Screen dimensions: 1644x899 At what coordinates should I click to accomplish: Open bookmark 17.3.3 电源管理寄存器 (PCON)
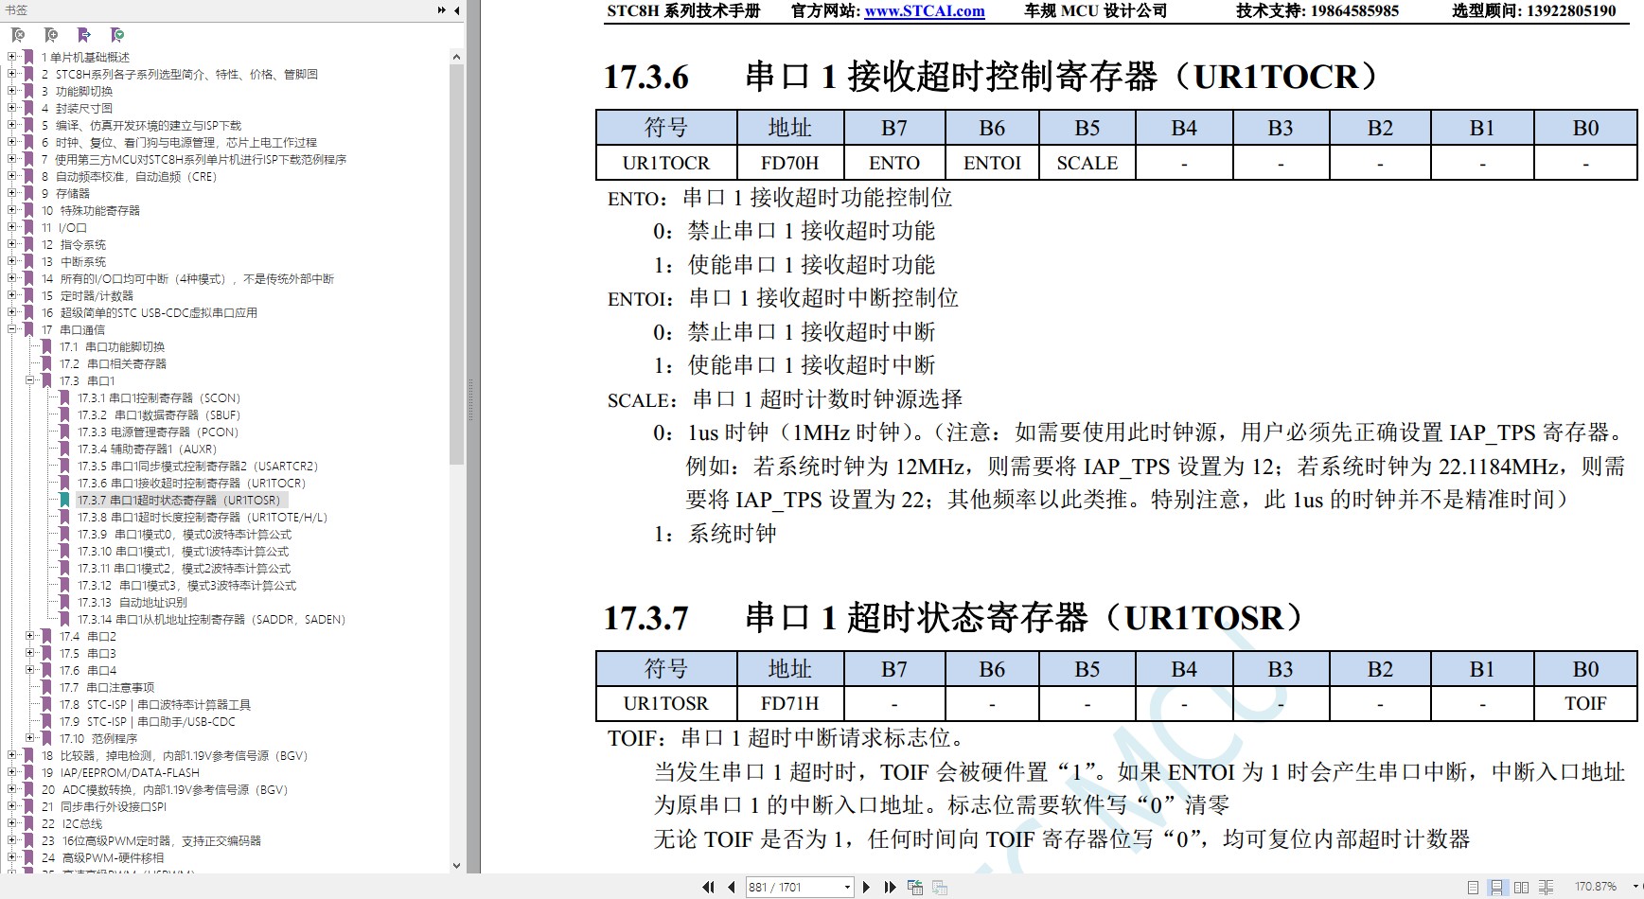click(x=158, y=432)
